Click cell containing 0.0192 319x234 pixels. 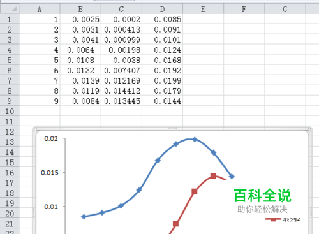coord(162,70)
